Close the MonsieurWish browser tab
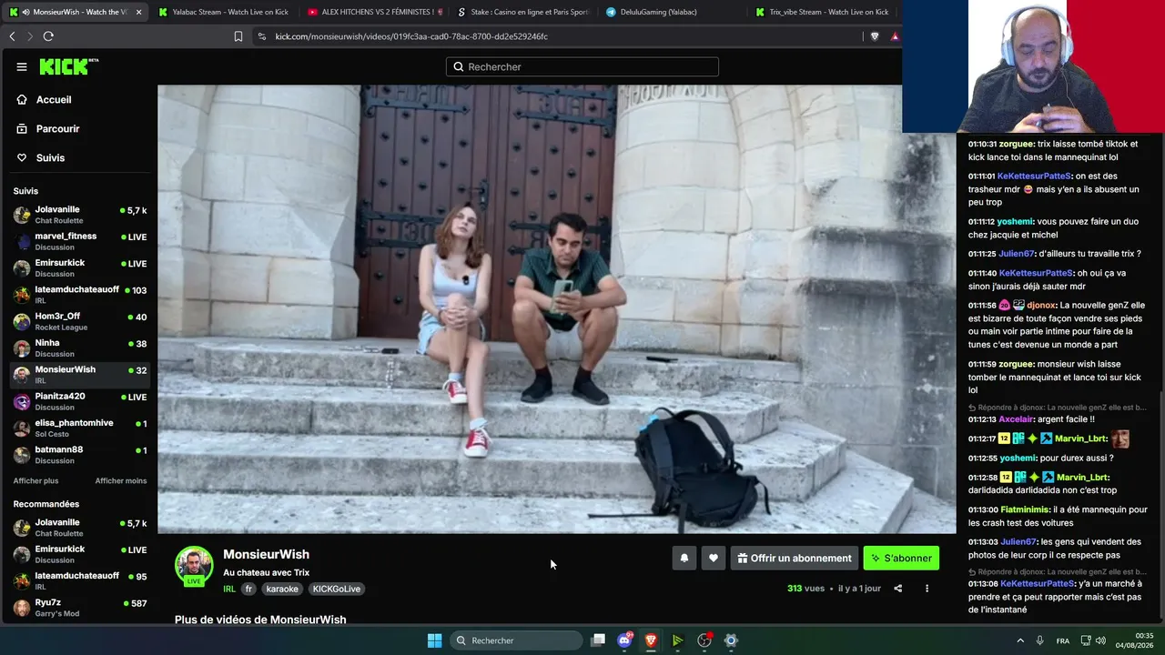The width and height of the screenshot is (1165, 655). pyautogui.click(x=138, y=12)
